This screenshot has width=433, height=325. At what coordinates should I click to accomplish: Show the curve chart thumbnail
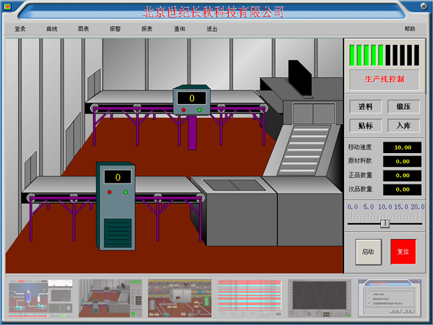(x=319, y=299)
